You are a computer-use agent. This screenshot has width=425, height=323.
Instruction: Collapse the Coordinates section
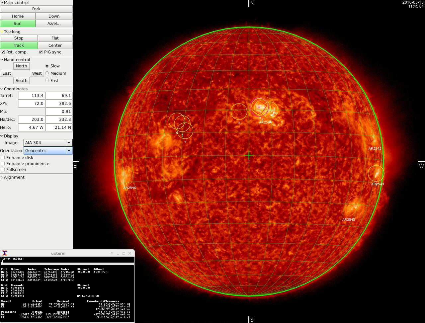2,89
